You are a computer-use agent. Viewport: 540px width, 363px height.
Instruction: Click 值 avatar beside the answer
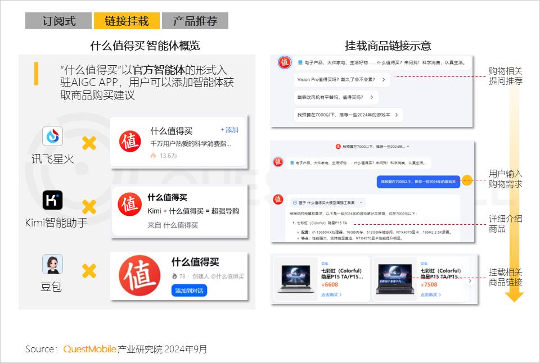(x=278, y=199)
